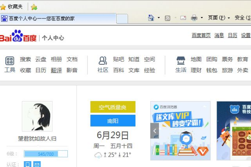The width and height of the screenshot is (251, 167).
Task: Open 相册 under tools
Action: pyautogui.click(x=56, y=59)
